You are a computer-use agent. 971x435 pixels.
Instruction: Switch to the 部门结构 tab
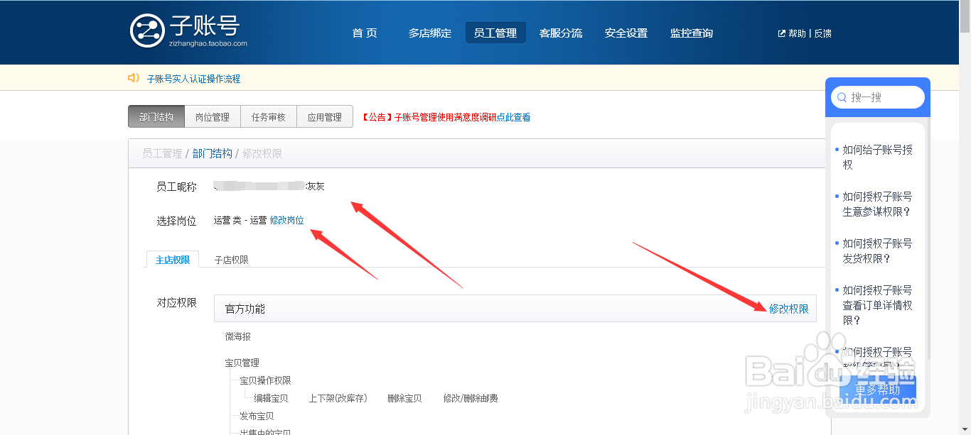156,117
